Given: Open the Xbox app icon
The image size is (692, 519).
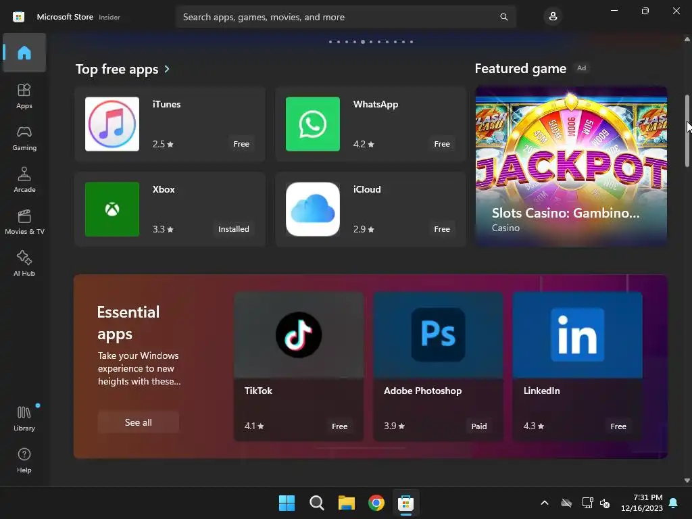Looking at the screenshot, I should point(112,209).
